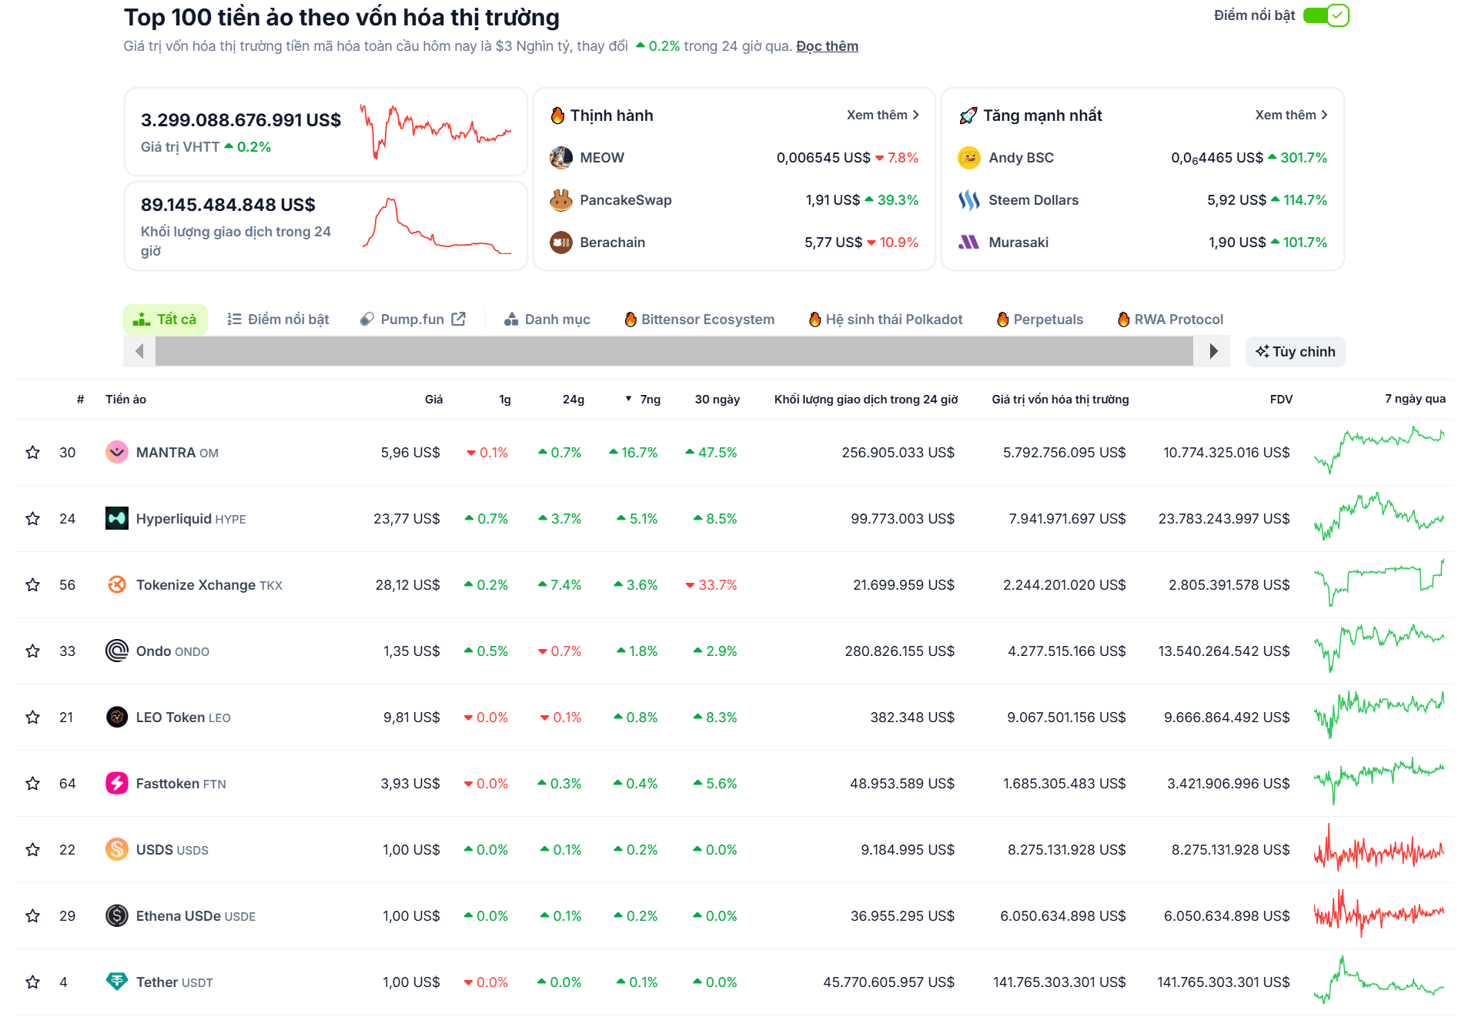Select the Tất cả tab
1465x1017 pixels.
pyautogui.click(x=165, y=319)
